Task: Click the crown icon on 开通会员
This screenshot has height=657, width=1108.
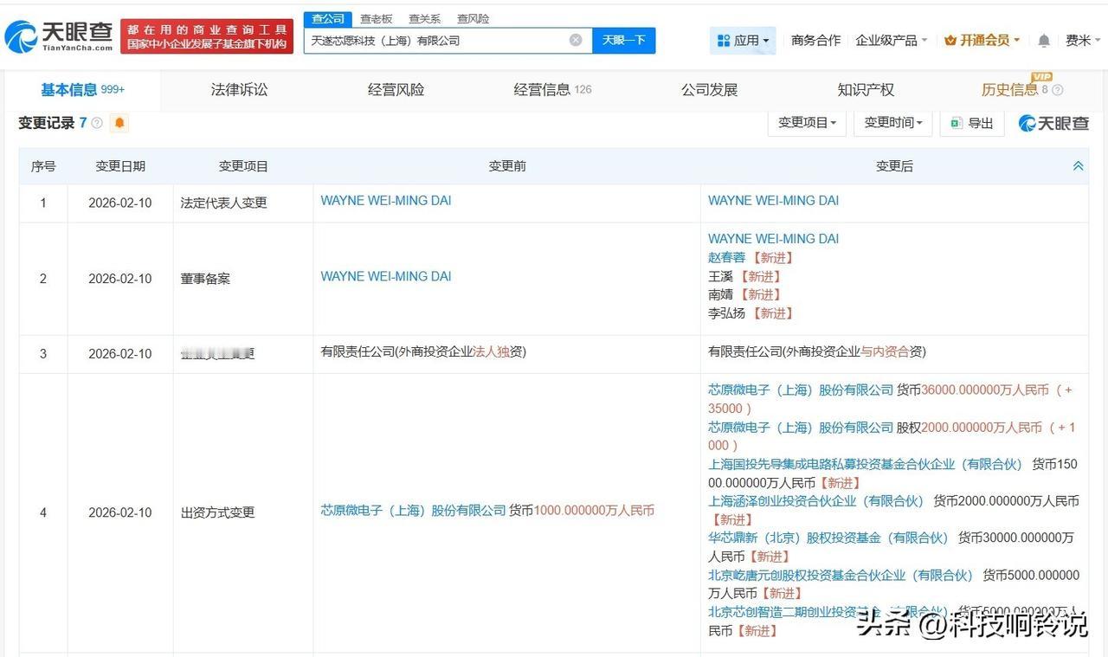Action: tap(950, 40)
